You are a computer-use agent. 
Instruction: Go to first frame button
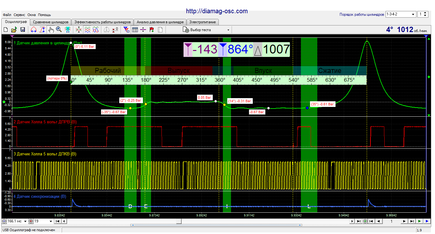371,221
